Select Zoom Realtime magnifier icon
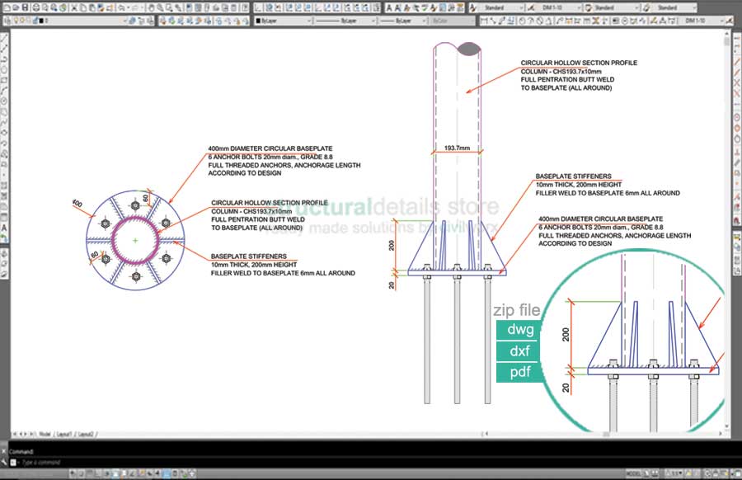Image resolution: width=742 pixels, height=480 pixels. tap(161, 7)
